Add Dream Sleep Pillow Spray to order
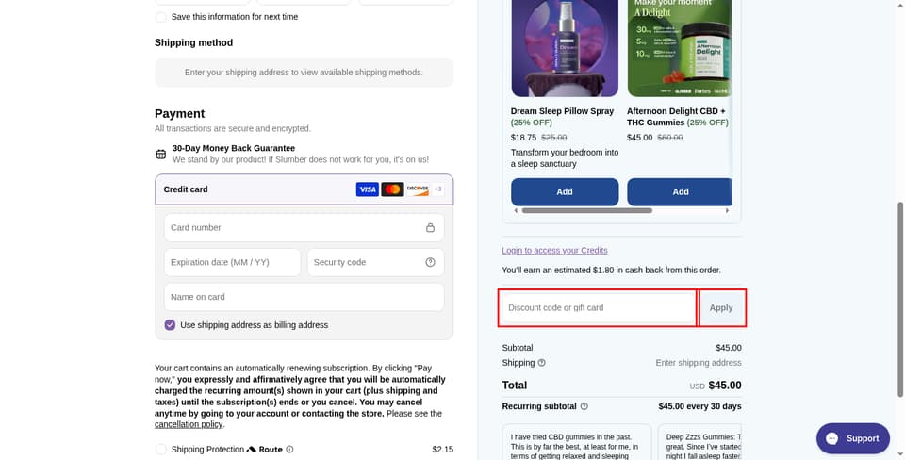This screenshot has width=905, height=460. point(565,191)
